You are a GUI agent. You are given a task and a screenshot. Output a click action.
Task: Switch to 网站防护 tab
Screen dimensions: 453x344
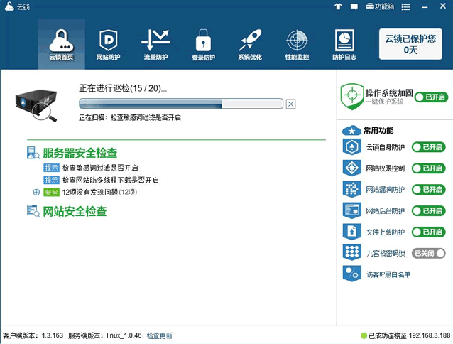click(x=109, y=44)
